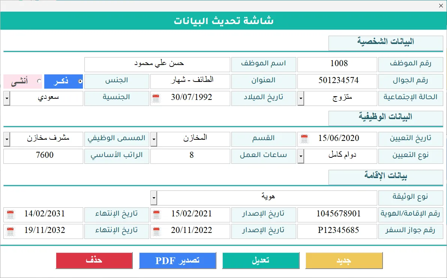Open calendar for birth date 30/07/1992
This screenshot has width=447, height=278.
click(156, 98)
